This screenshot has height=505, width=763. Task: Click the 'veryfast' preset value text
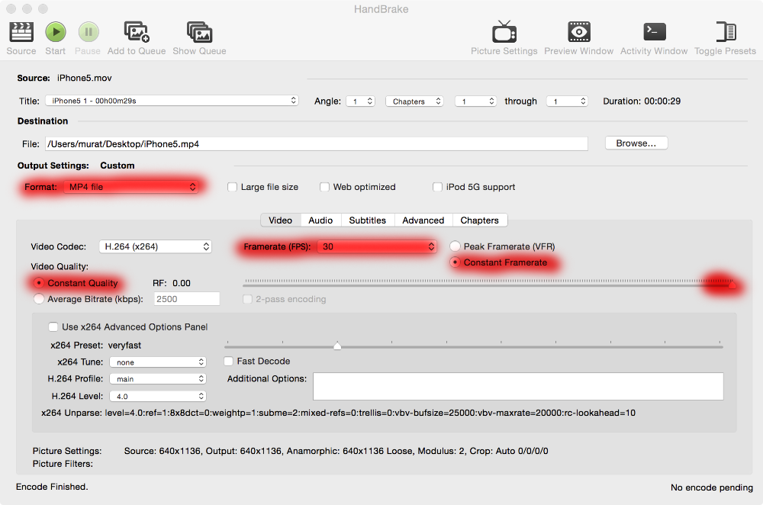pos(124,346)
